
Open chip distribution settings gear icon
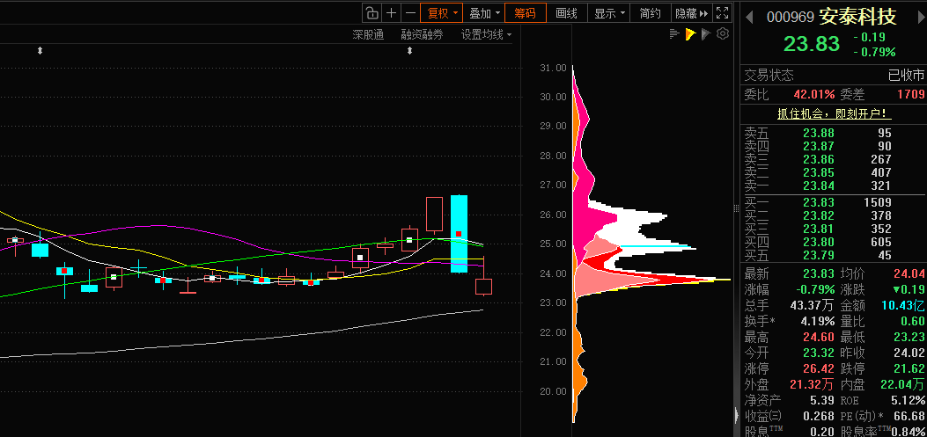(x=723, y=34)
